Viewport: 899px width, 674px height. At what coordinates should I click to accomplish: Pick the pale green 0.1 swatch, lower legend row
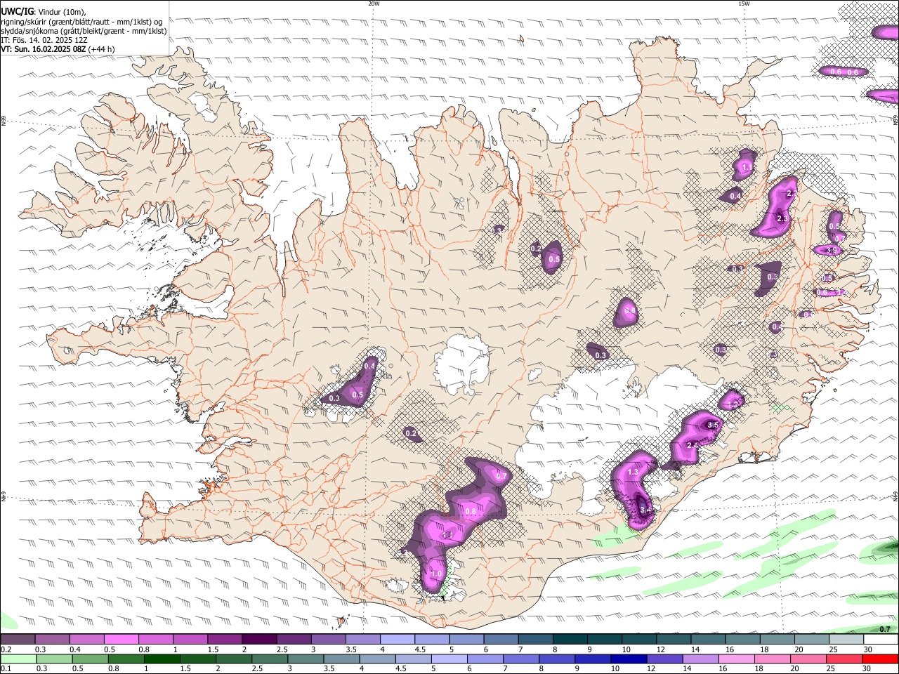point(18,659)
